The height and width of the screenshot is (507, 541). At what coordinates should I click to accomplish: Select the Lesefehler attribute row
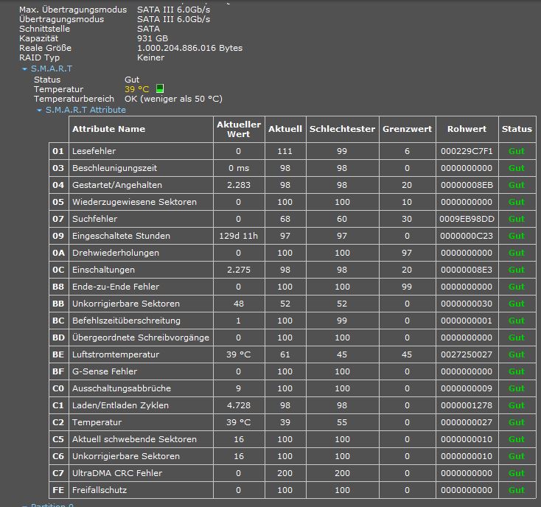(x=293, y=151)
